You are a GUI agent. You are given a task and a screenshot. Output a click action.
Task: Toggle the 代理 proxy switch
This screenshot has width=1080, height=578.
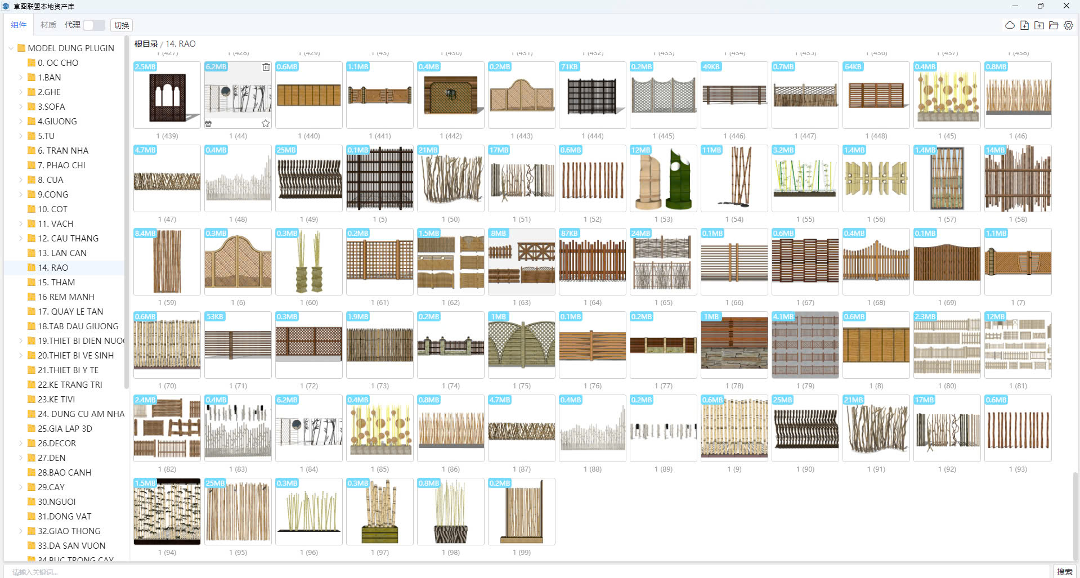point(93,25)
